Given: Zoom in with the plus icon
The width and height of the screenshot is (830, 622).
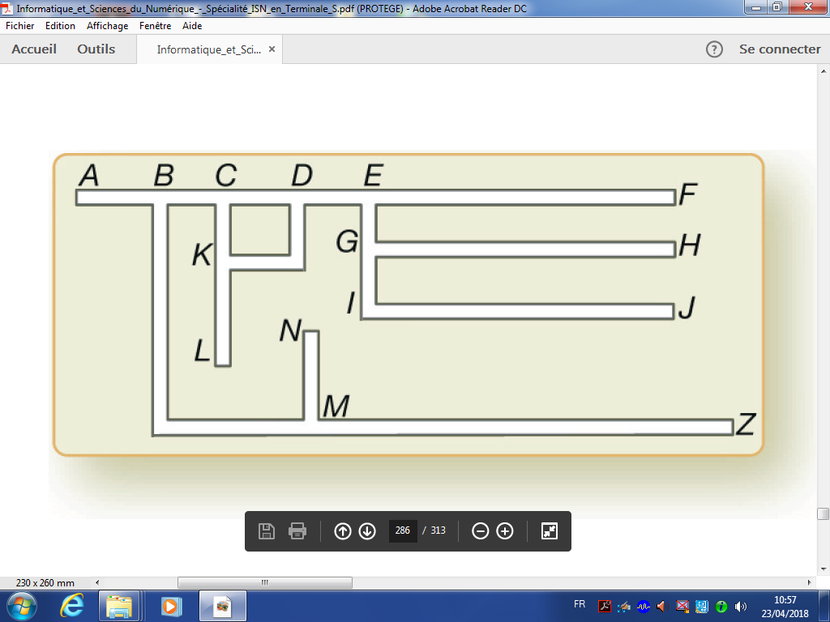Looking at the screenshot, I should tap(505, 531).
